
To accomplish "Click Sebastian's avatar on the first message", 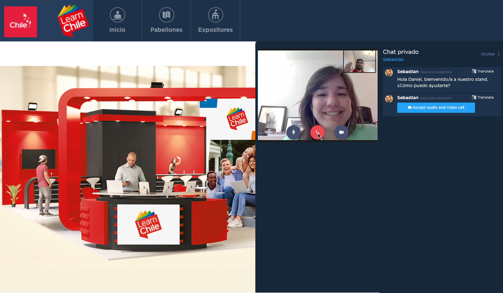I will 389,72.
